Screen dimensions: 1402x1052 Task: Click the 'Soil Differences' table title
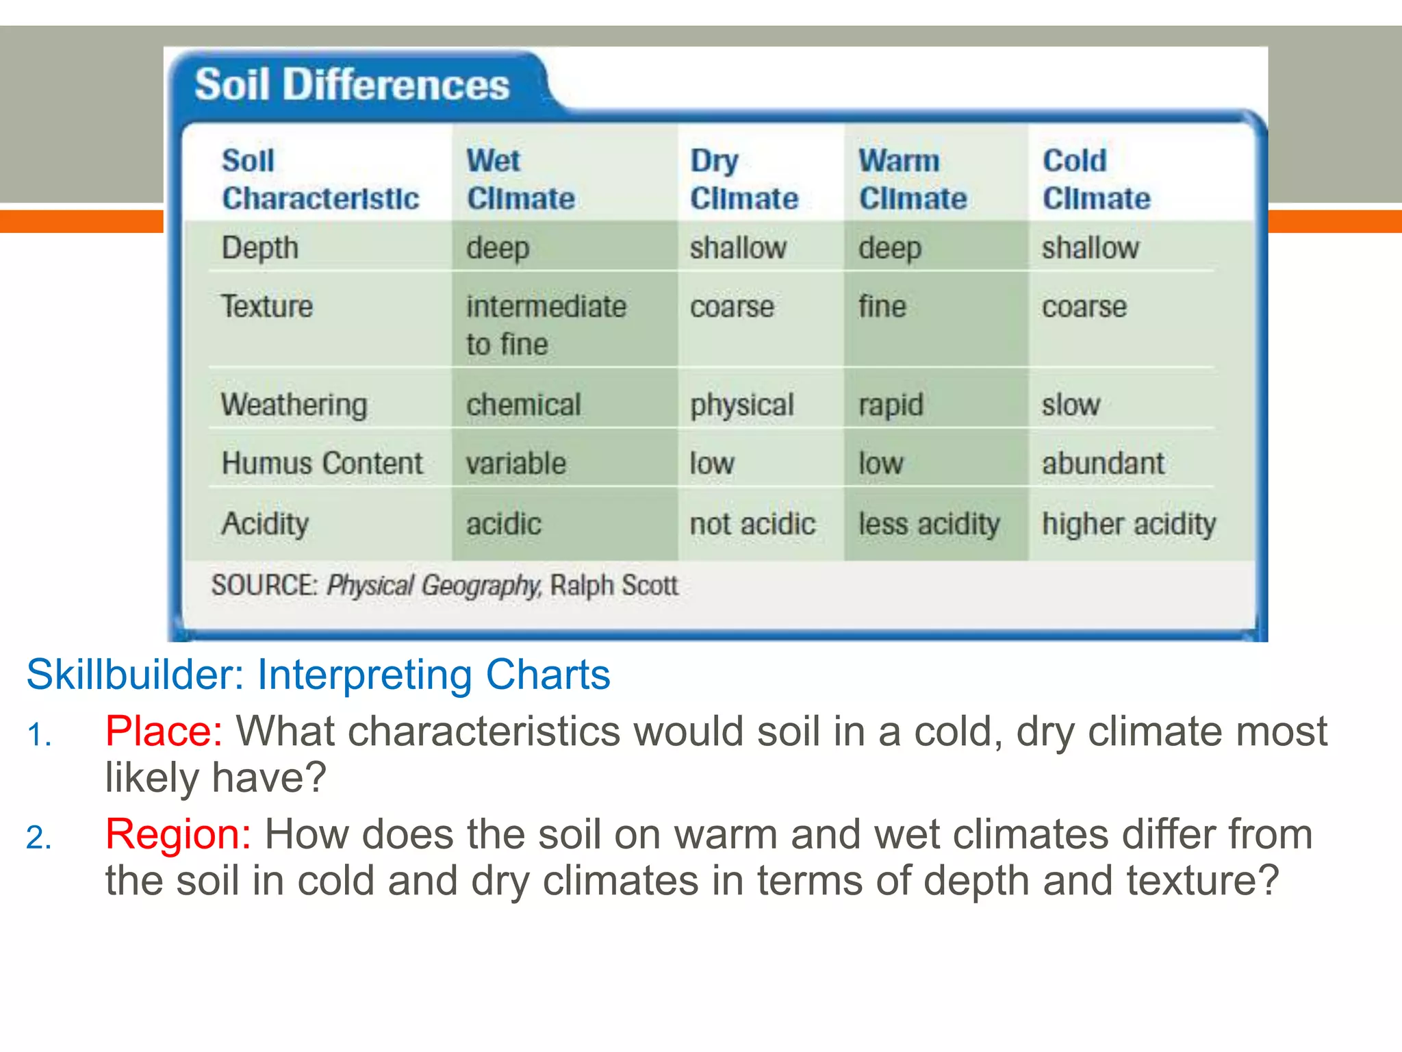pos(352,84)
